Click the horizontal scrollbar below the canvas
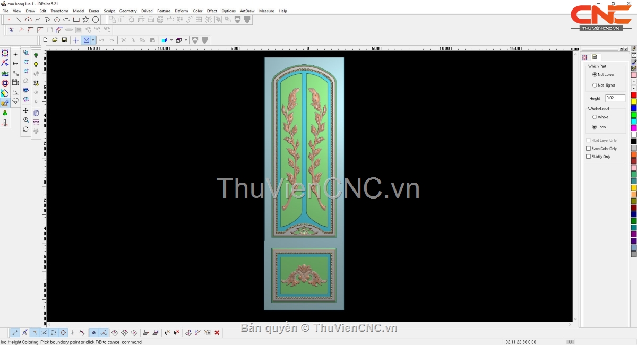Viewport: 637px width, 345px height. (x=311, y=324)
